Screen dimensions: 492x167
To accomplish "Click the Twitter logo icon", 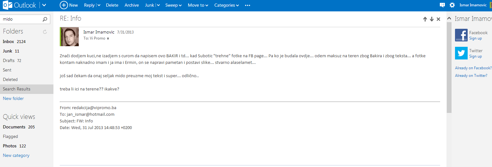I will coord(461,53).
